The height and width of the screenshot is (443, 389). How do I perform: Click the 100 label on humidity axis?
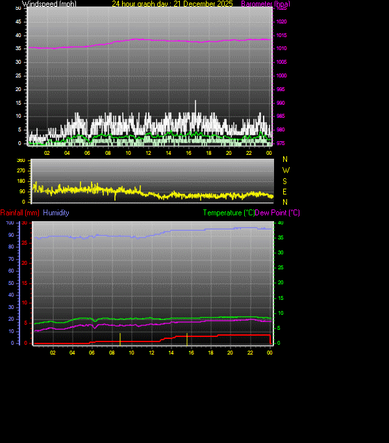(x=10, y=222)
